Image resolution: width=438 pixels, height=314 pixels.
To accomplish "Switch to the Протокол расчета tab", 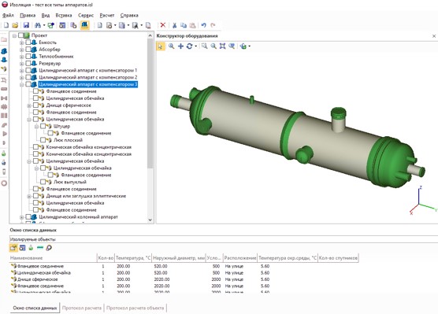I will (82, 308).
